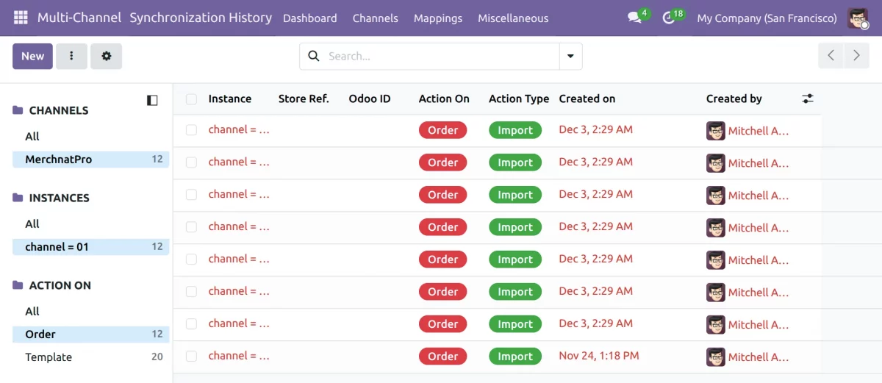Tick the select-all header checkbox
882x383 pixels.
(x=191, y=99)
